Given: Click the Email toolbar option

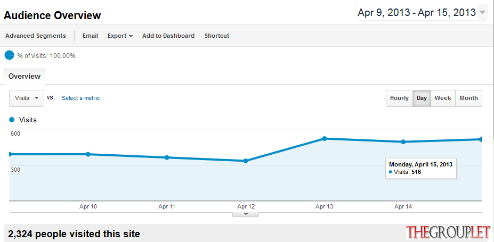Looking at the screenshot, I should [90, 36].
